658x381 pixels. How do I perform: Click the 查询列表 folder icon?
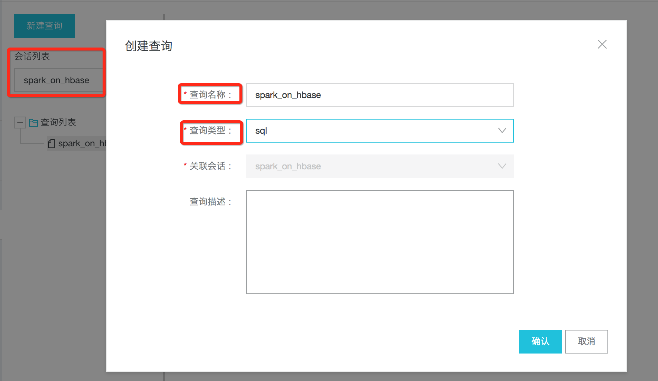(x=33, y=123)
